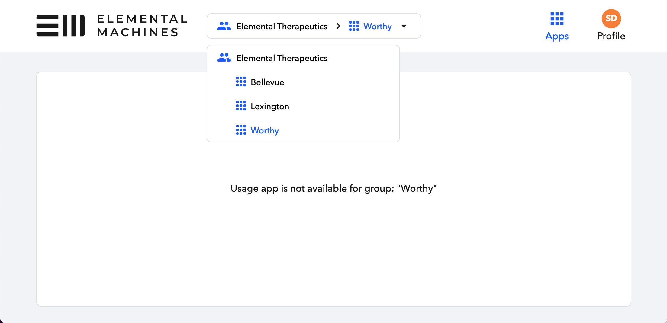This screenshot has height=323, width=667.
Task: Click the Apps label in header
Action: click(x=557, y=36)
